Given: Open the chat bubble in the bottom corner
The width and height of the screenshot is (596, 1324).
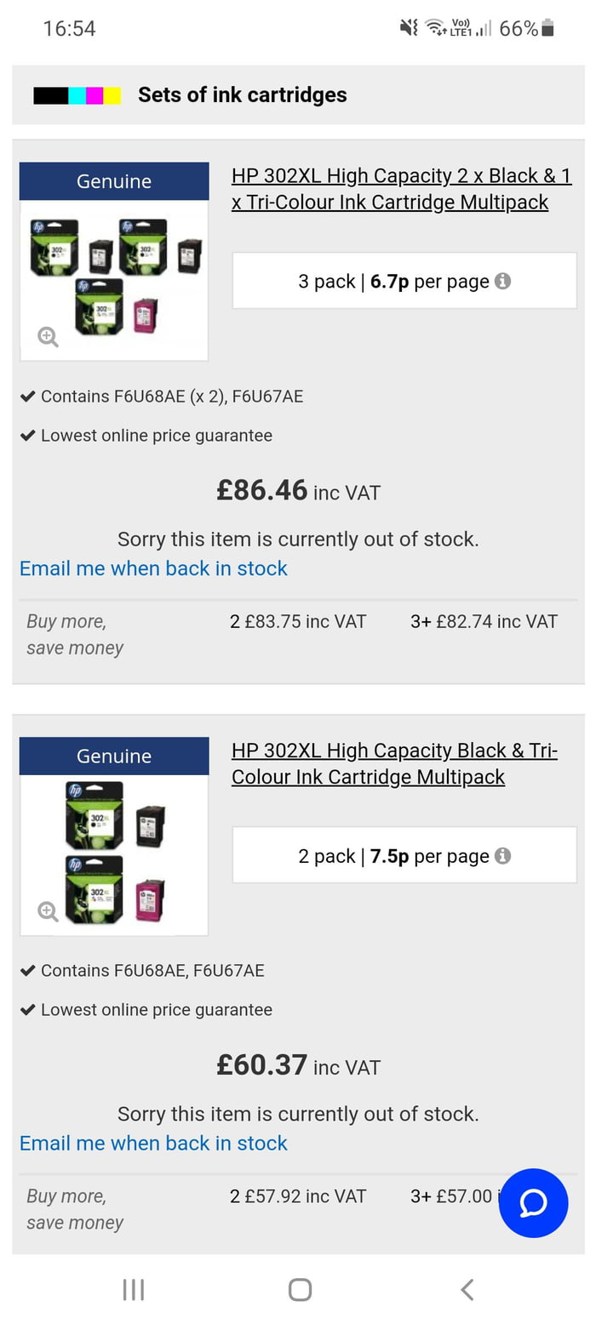Looking at the screenshot, I should click(x=533, y=1203).
